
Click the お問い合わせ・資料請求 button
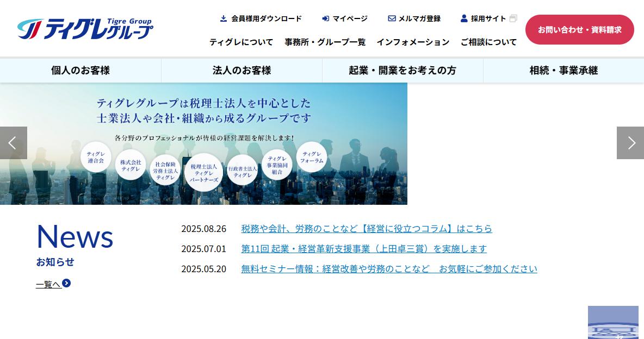tap(579, 29)
